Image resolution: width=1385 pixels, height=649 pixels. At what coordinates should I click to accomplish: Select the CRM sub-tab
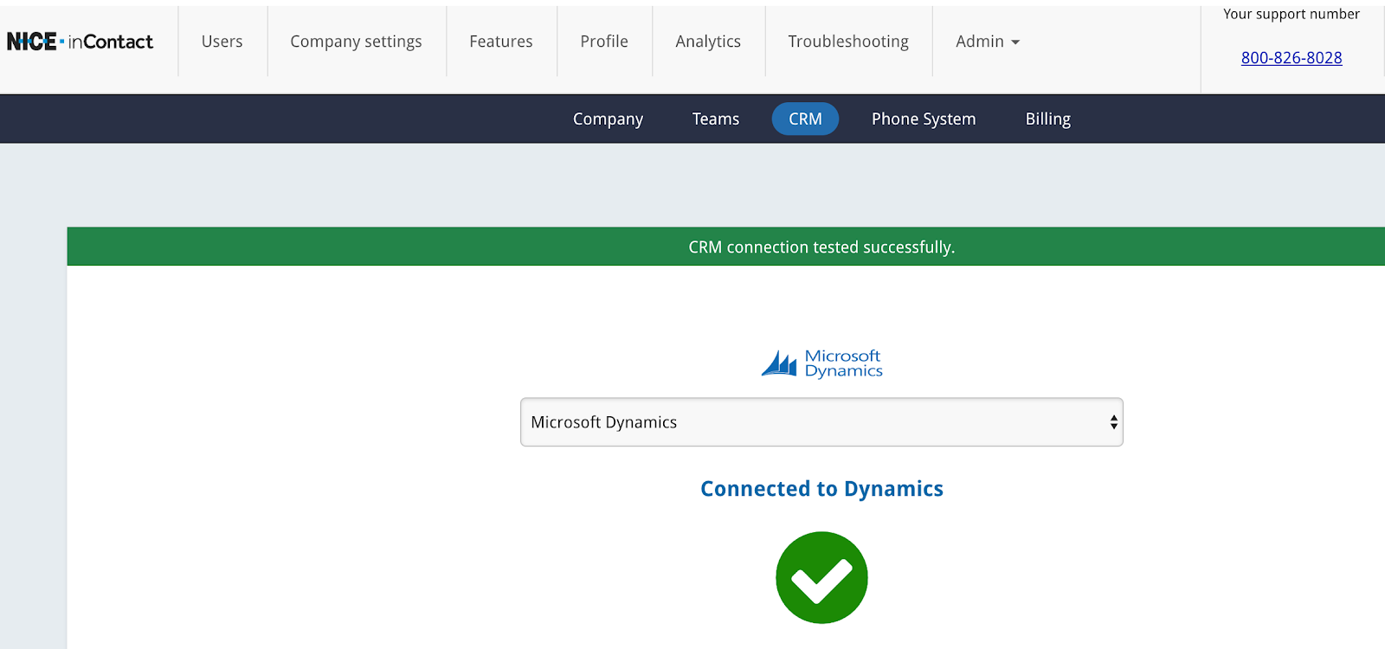click(x=805, y=119)
